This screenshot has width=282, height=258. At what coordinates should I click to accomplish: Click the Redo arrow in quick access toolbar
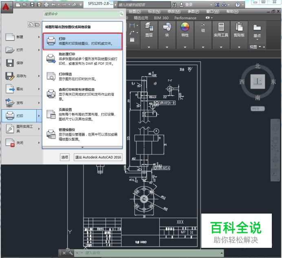pyautogui.click(x=64, y=4)
